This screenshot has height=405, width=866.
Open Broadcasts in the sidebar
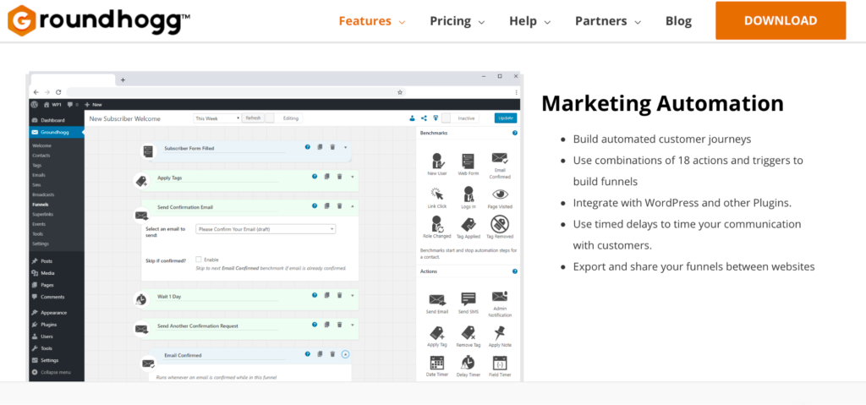[x=43, y=194]
